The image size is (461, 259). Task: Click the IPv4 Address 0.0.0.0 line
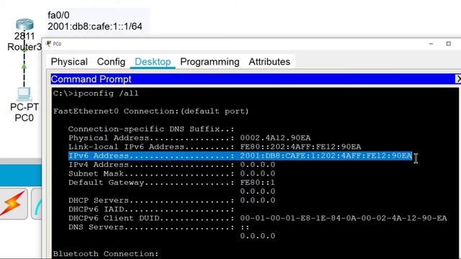171,165
